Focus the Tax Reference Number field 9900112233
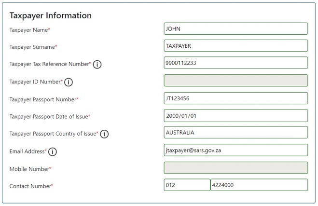The height and width of the screenshot is (206, 318). [235, 63]
